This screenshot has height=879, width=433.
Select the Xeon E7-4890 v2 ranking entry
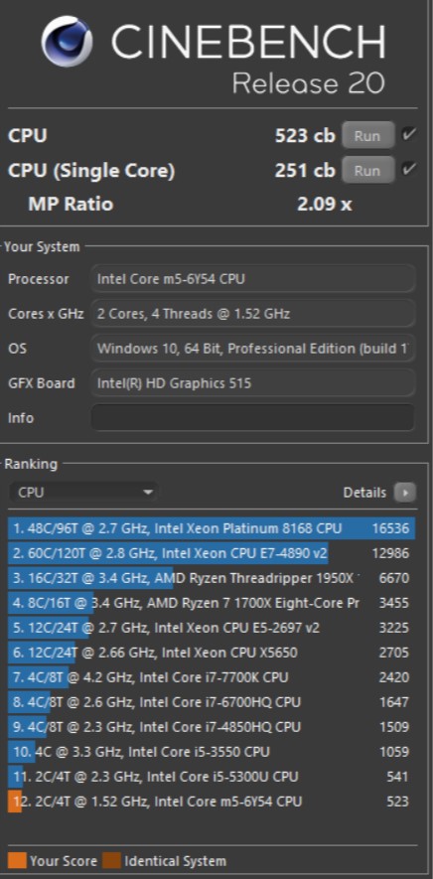pos(212,553)
